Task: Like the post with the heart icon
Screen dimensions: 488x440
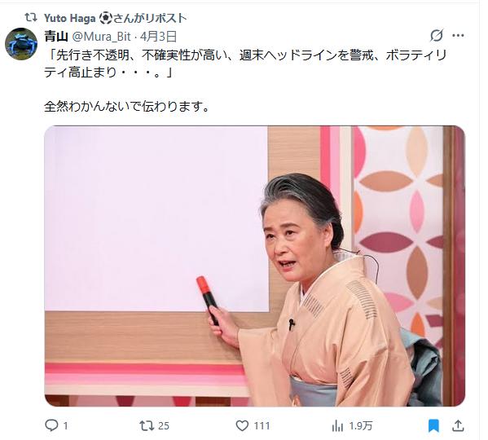Action: pos(242,425)
